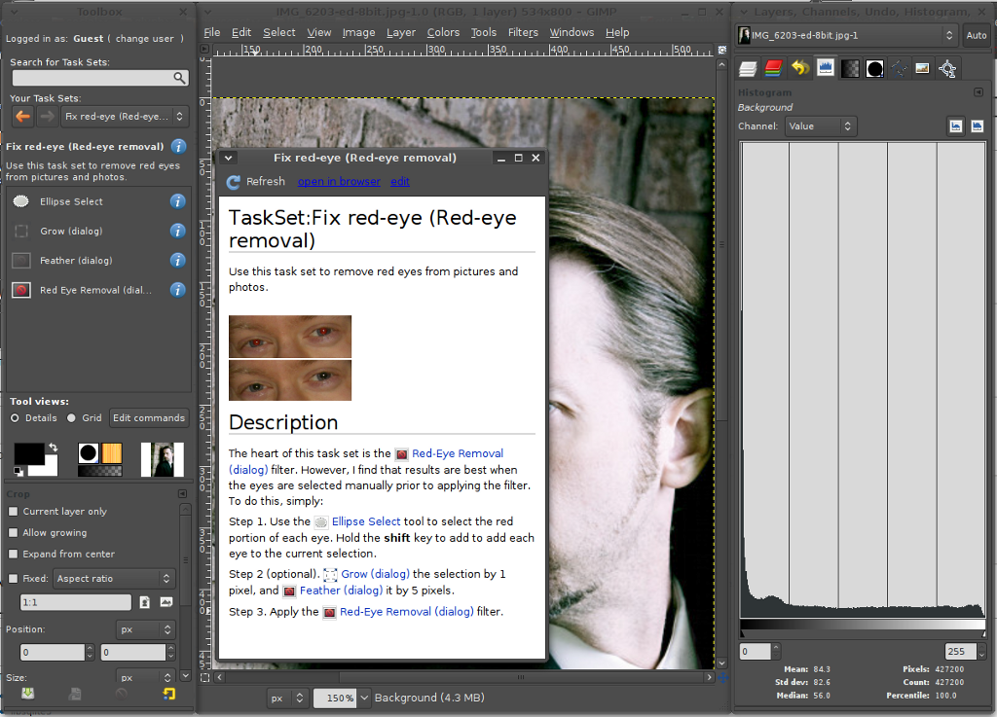Select the Details tool view radio
This screenshot has height=717, width=997.
click(x=15, y=418)
